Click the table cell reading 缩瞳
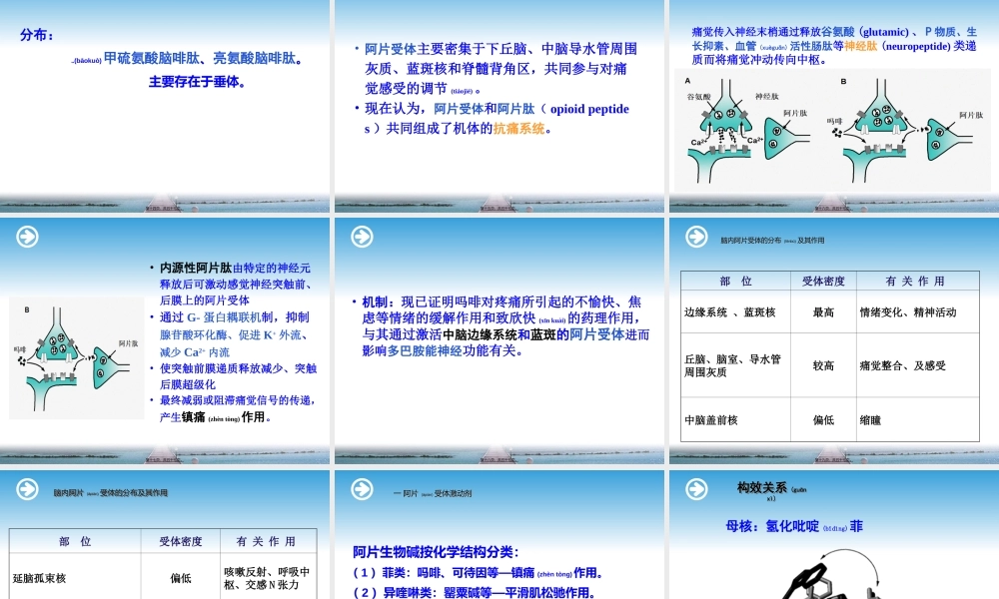Screen dimensions: 999x599 870,419
